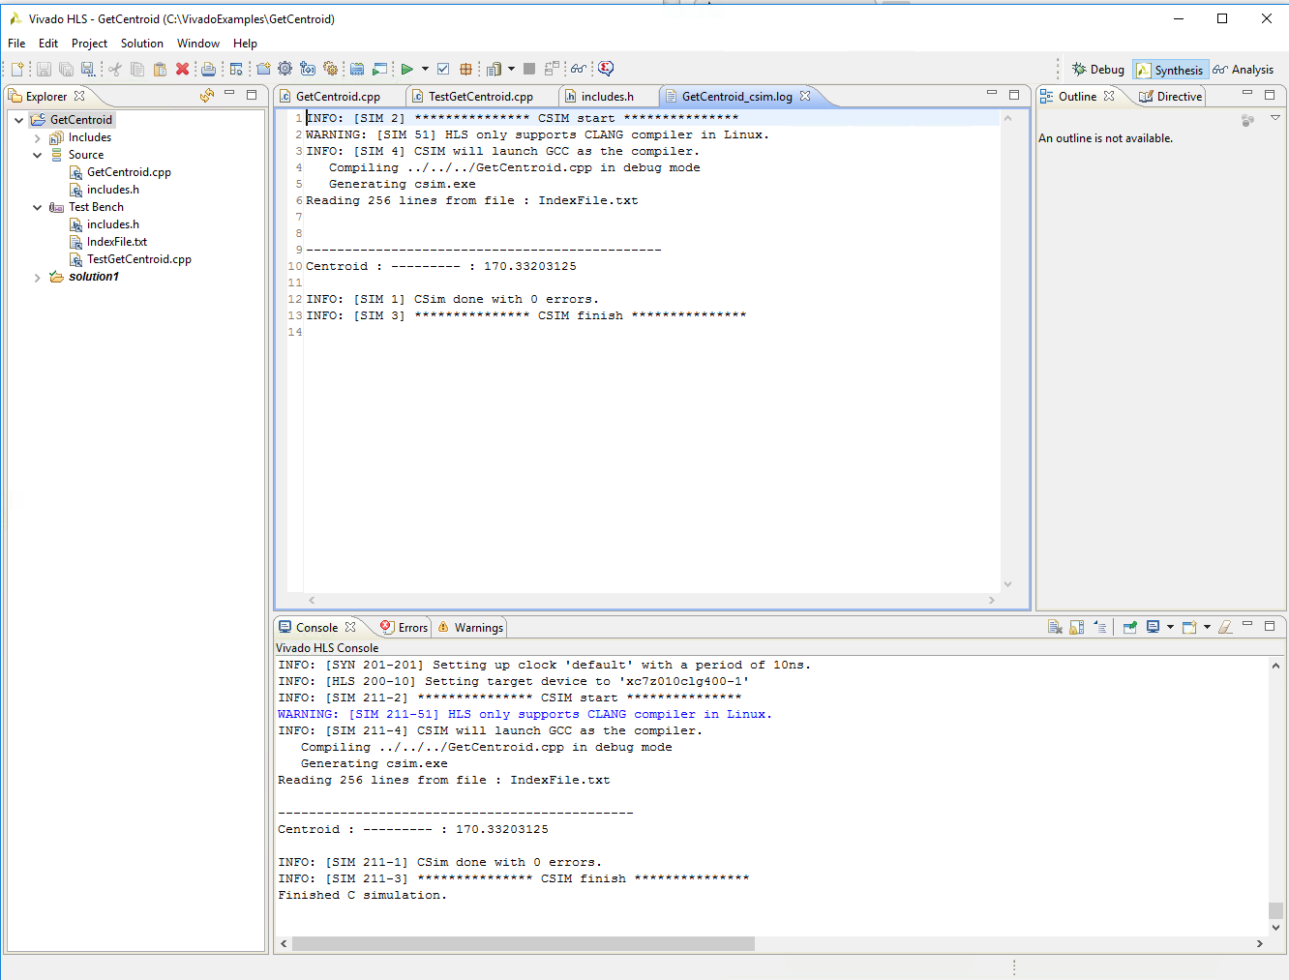
Task: Click the console horizontal scrollbar thumb
Action: (523, 943)
